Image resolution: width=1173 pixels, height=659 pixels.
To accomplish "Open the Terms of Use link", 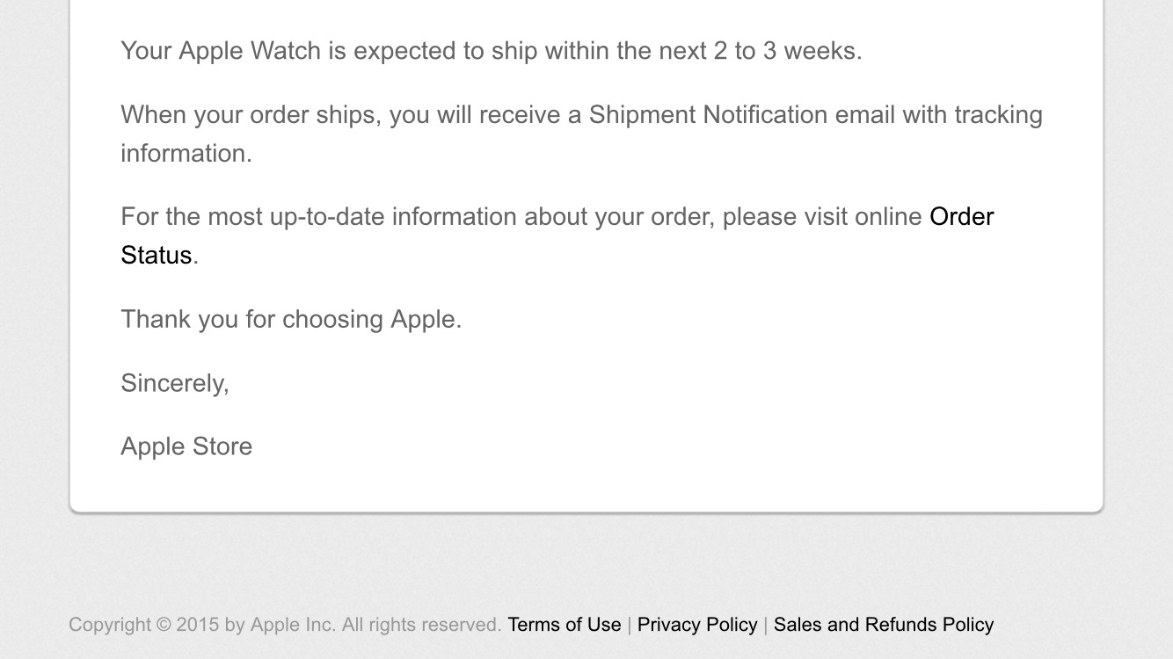I will pyautogui.click(x=564, y=625).
